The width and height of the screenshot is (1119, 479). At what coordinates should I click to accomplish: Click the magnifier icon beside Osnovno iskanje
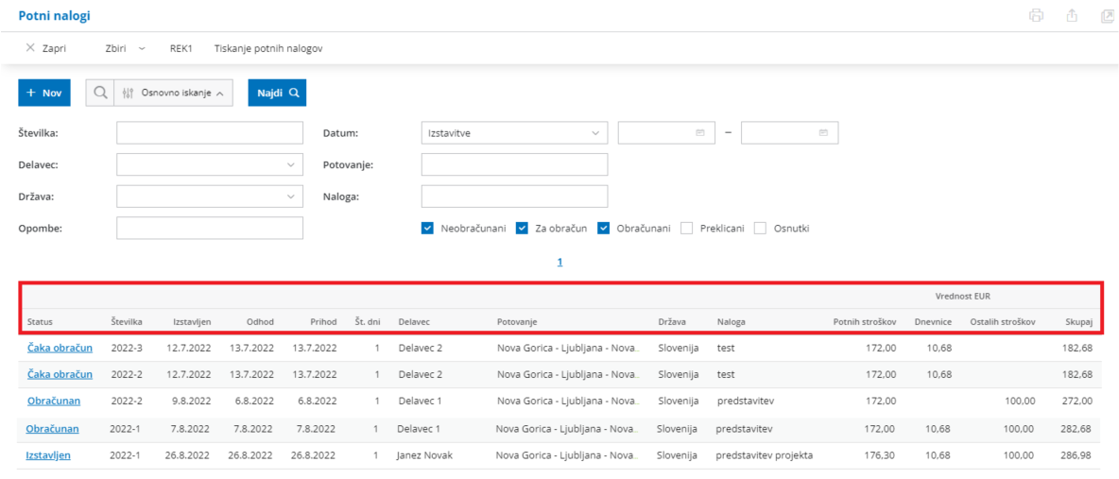click(x=100, y=93)
